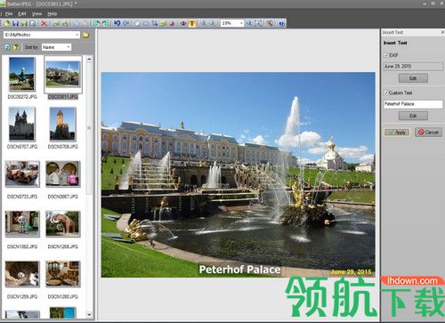Click the June 29, 2015 date field
The image size is (445, 323).
click(413, 67)
